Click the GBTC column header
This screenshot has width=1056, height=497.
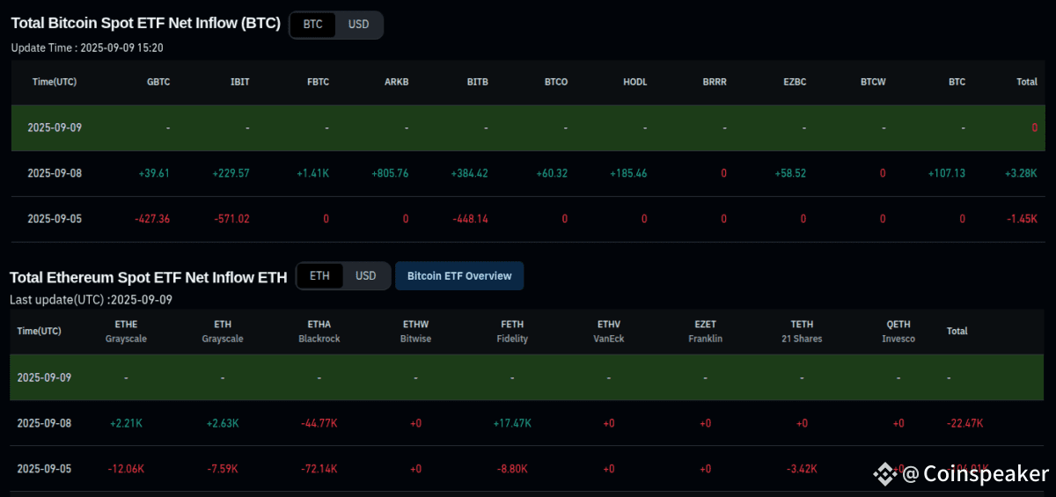158,82
